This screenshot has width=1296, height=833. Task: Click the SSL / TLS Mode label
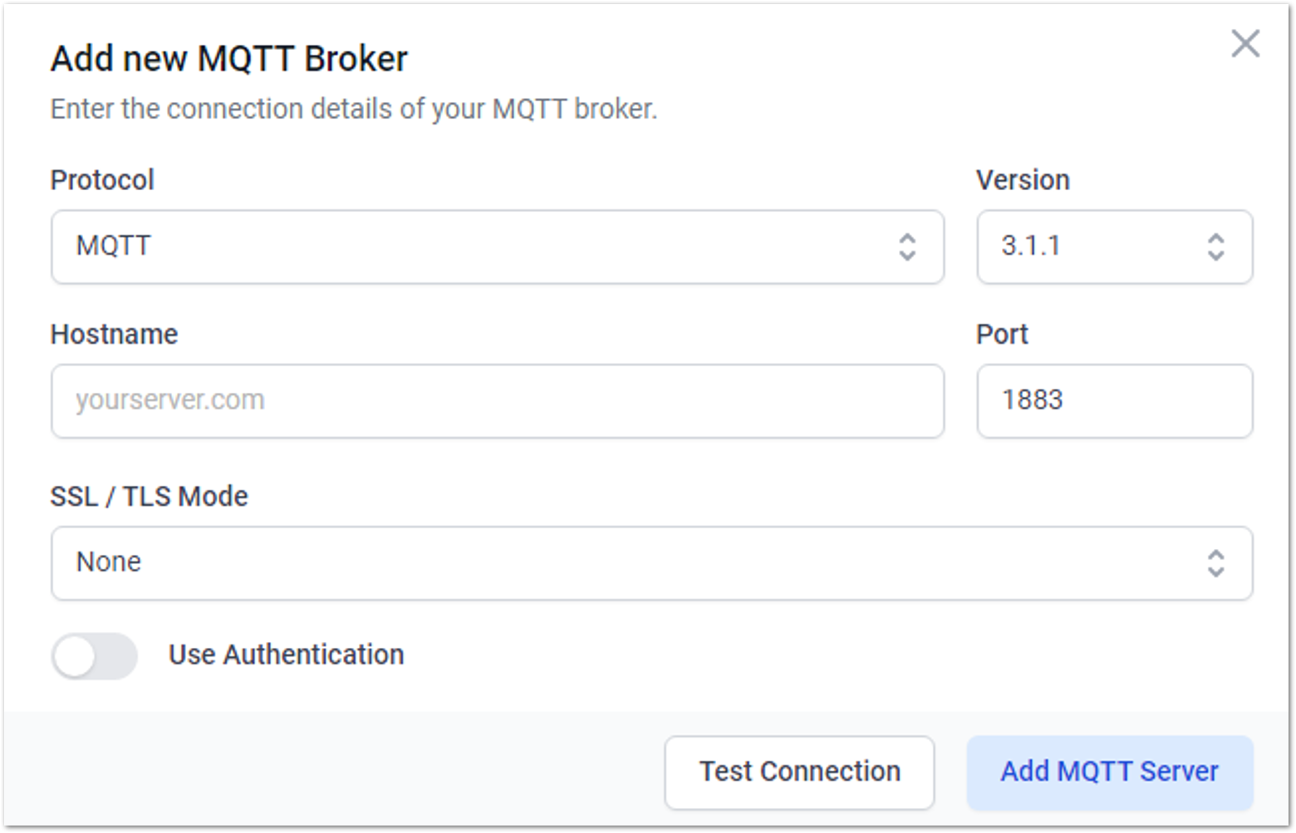(x=149, y=497)
